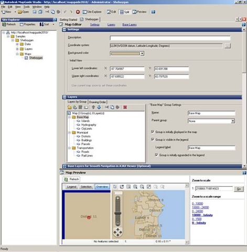The width and height of the screenshot is (247, 252).
Task: Select the Rail Lines layer in the tree
Action: pyautogui.click(x=87, y=155)
